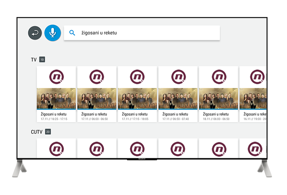This screenshot has height=195, width=287.
Task: Select the first channel logo in the CUTV row
Action: tap(56, 149)
